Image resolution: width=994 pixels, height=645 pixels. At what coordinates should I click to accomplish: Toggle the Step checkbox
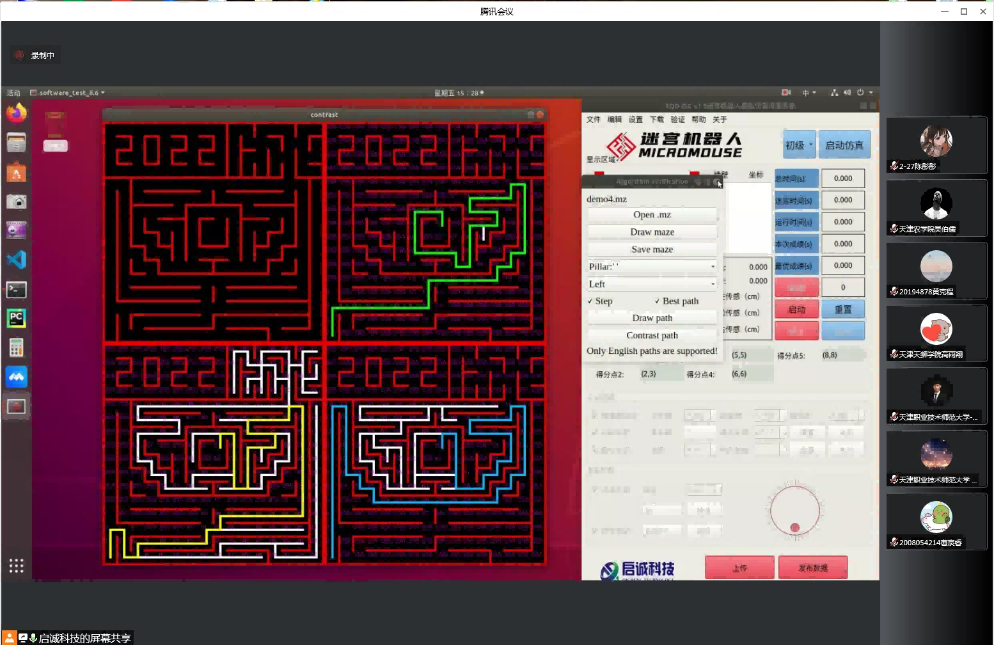point(590,301)
